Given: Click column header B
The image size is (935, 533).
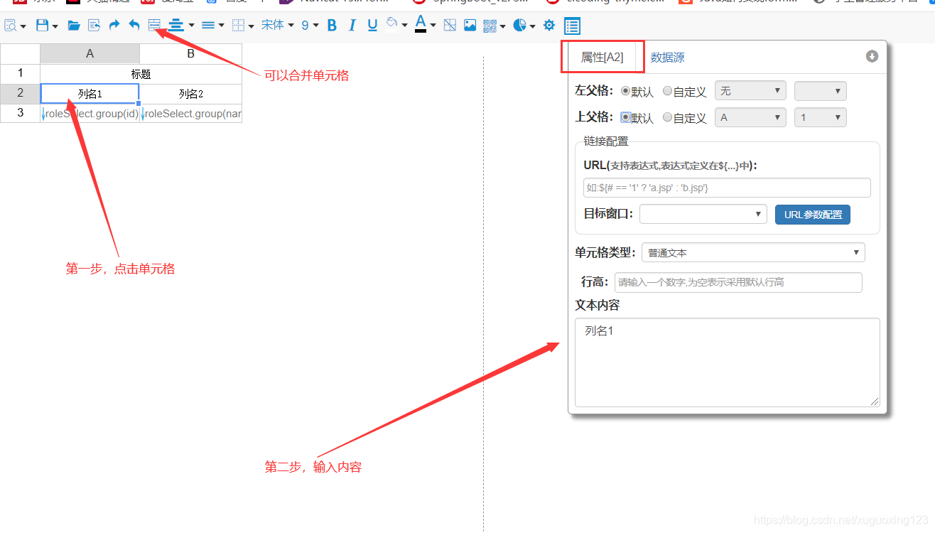Looking at the screenshot, I should pyautogui.click(x=191, y=53).
